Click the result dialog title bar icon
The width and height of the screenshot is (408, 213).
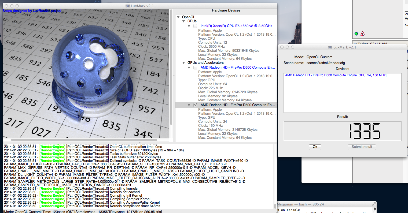330,47
